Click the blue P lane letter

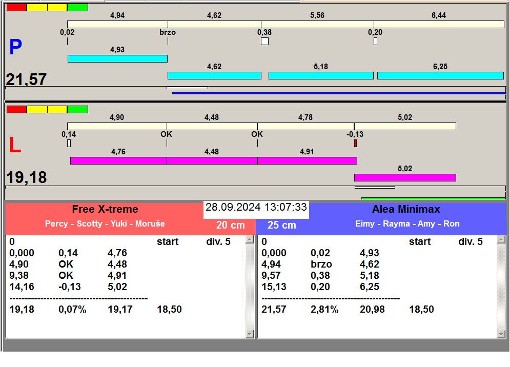point(15,47)
